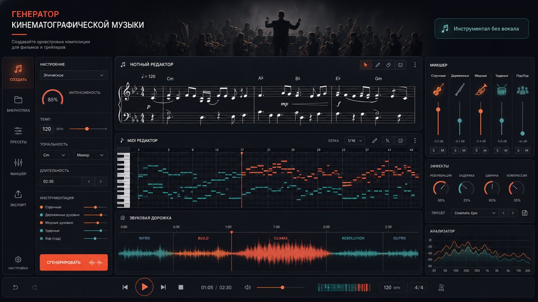
Task: Open the Минор mode dropdown
Action: pos(90,155)
